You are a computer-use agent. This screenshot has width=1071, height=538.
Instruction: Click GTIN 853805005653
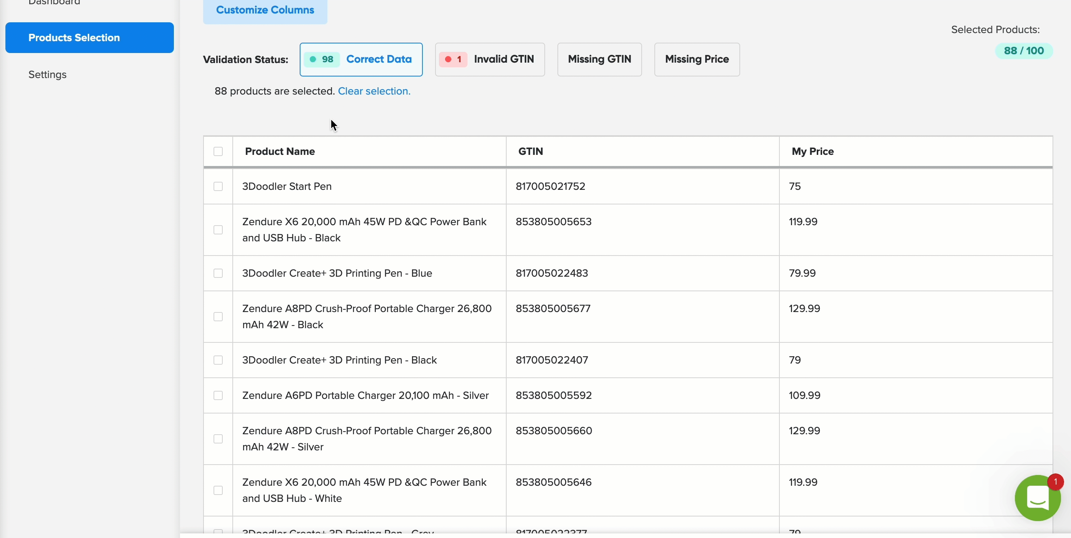coord(553,221)
